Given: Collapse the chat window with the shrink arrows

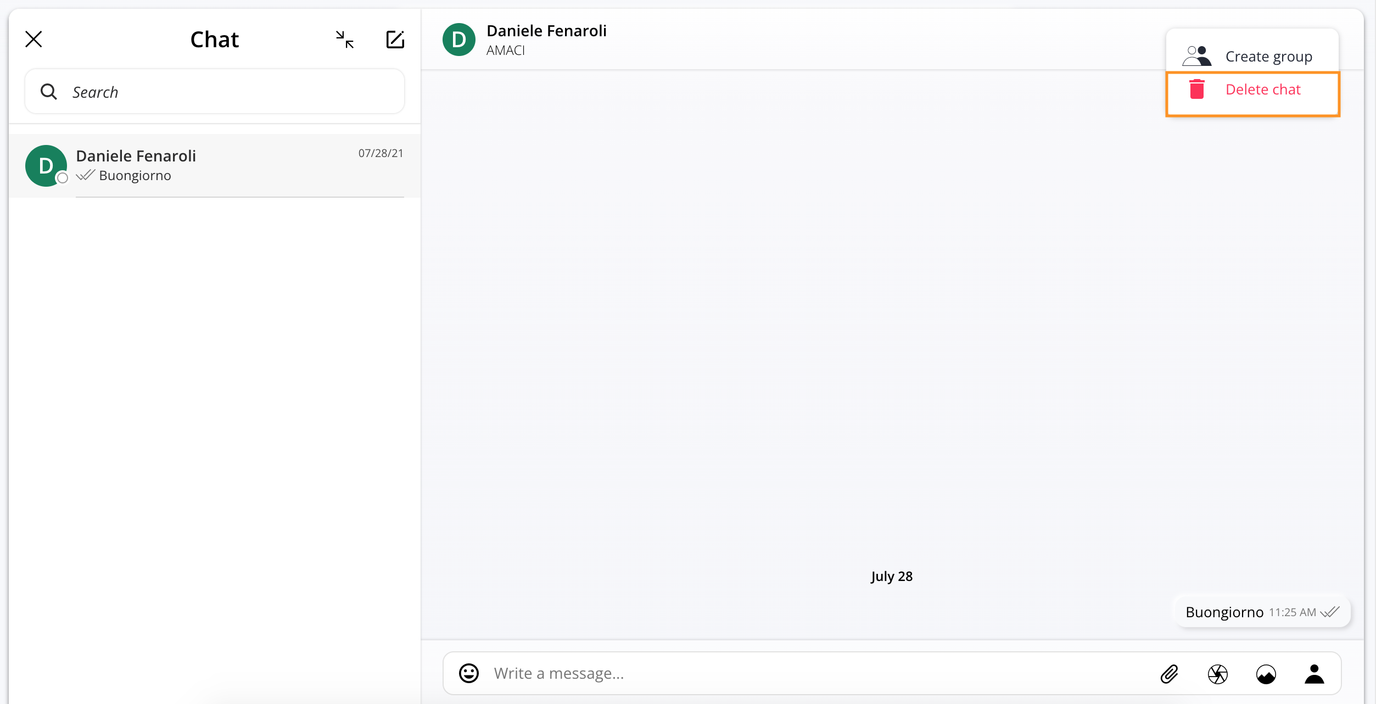Looking at the screenshot, I should point(345,40).
